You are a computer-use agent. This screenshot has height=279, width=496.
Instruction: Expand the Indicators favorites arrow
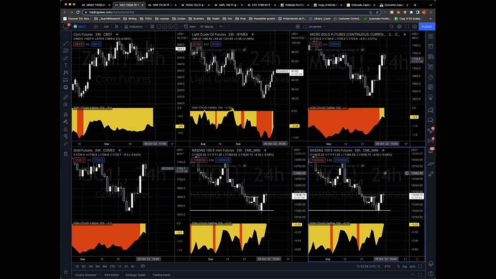click(x=146, y=27)
